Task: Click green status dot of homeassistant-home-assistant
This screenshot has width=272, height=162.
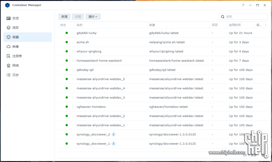Action: click(x=67, y=60)
